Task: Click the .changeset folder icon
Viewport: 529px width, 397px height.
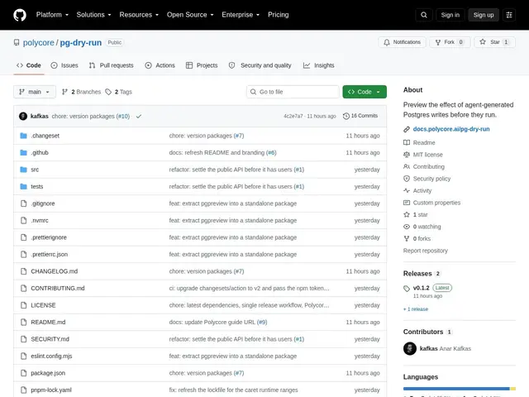Action: click(x=24, y=136)
